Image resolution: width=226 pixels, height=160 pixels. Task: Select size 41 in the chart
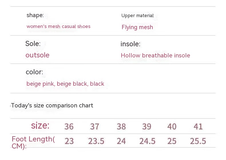click(198, 127)
